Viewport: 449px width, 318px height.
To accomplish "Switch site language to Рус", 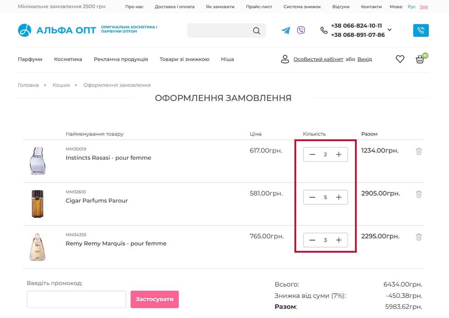I will tap(412, 7).
